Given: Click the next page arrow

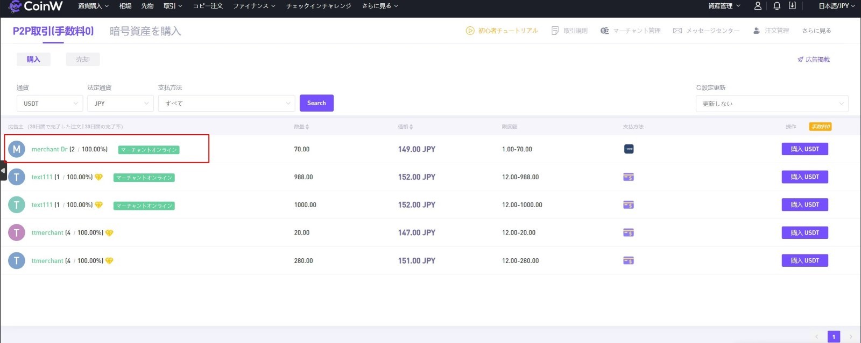Looking at the screenshot, I should [x=851, y=337].
